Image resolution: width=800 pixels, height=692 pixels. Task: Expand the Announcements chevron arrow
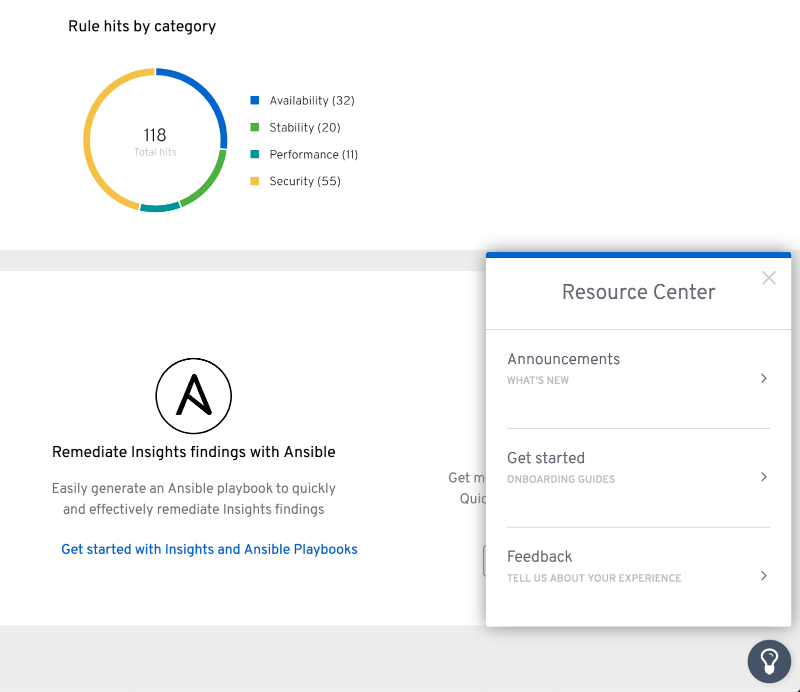pyautogui.click(x=763, y=378)
